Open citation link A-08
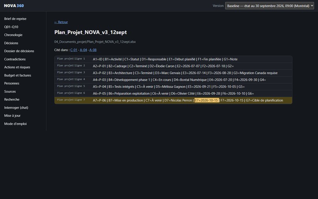Screen dimensions: 318x199 pos(93,50)
